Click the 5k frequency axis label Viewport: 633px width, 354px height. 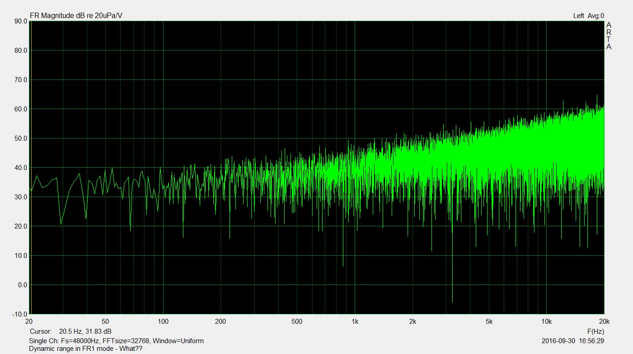(x=489, y=322)
